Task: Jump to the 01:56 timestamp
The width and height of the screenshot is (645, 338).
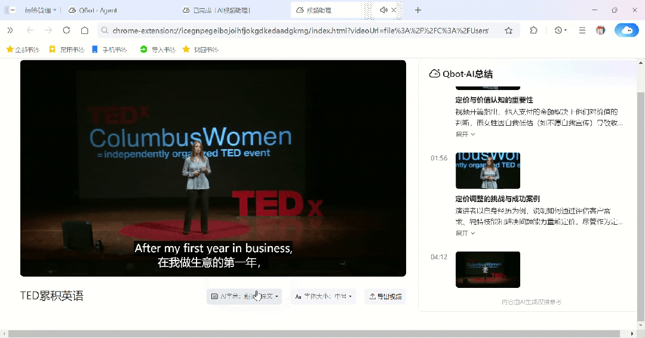Action: [439, 158]
